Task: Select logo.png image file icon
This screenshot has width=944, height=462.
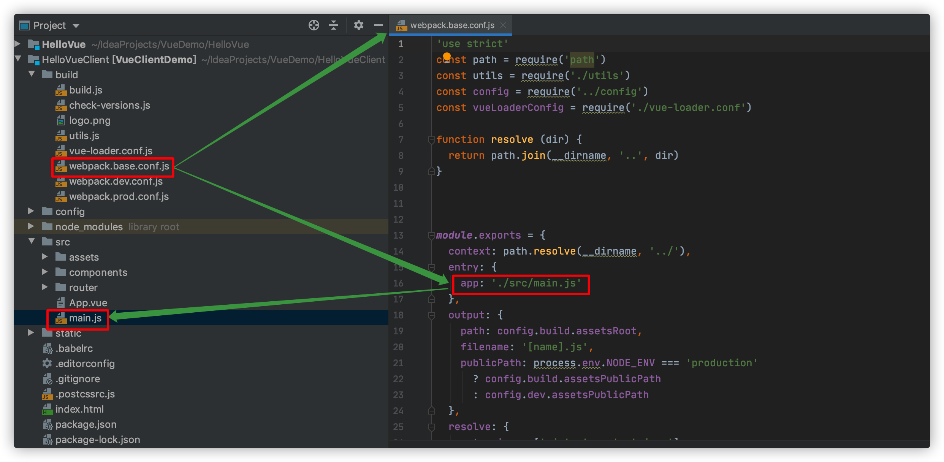Action: [x=60, y=121]
